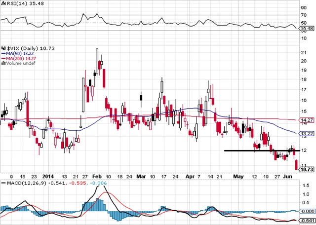Click the 14.27 price tag on right axis
The image size is (316, 225).
pos(307,120)
